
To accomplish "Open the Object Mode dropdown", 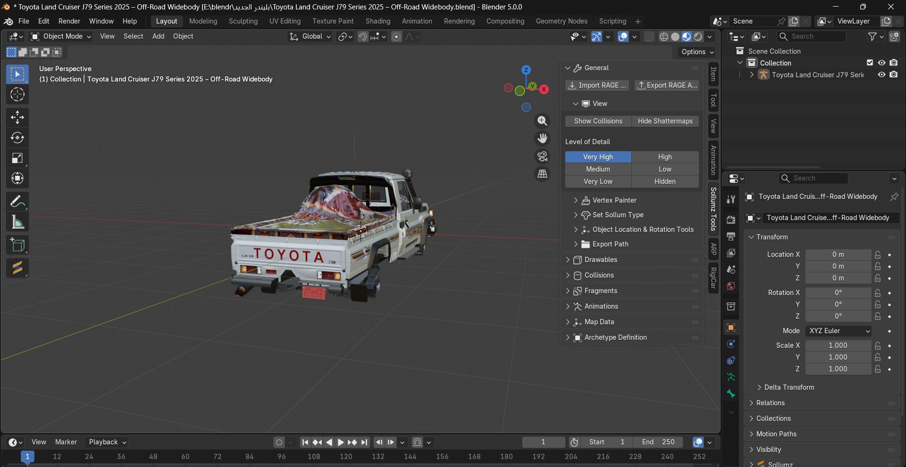I will [61, 36].
